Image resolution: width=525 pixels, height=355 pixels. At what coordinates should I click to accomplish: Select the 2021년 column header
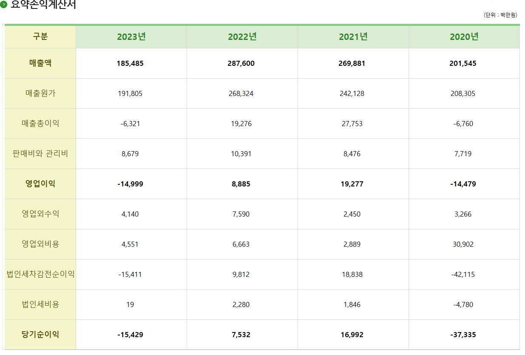coord(353,37)
